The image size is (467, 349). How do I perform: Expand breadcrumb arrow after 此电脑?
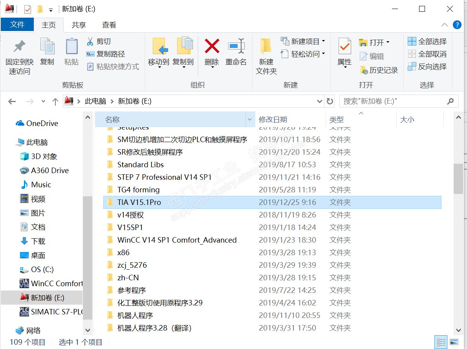click(x=112, y=101)
